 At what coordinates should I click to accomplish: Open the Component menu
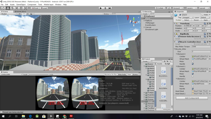pyautogui.click(x=32, y=4)
